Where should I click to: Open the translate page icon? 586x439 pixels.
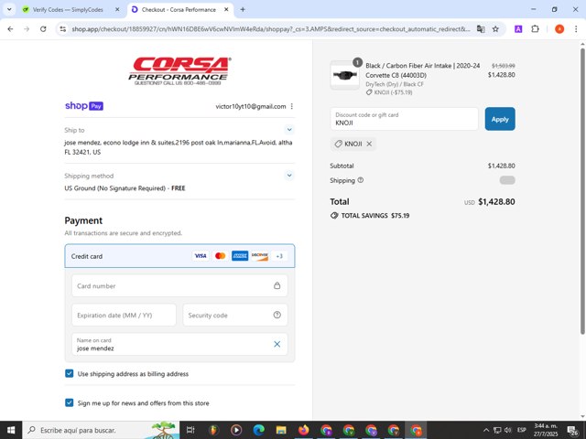[481, 29]
